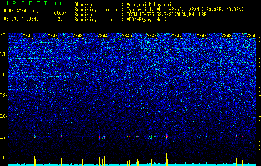This screenshot has height=166, width=261.
Task: Click the vertical gray bar left of 0.8
Action: (8, 129)
